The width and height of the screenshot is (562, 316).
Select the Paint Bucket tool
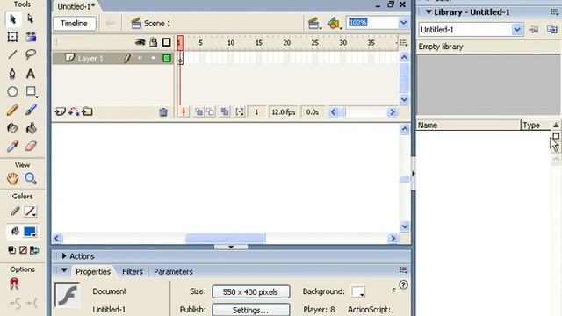[31, 128]
